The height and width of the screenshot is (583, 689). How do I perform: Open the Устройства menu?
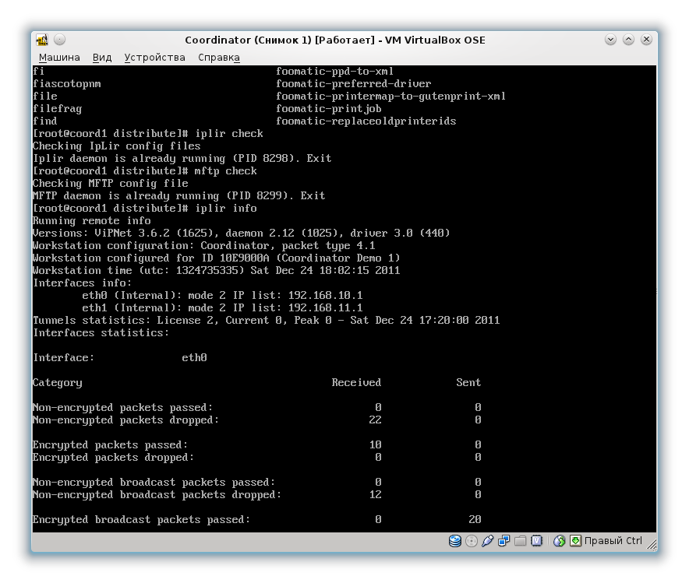click(x=154, y=58)
